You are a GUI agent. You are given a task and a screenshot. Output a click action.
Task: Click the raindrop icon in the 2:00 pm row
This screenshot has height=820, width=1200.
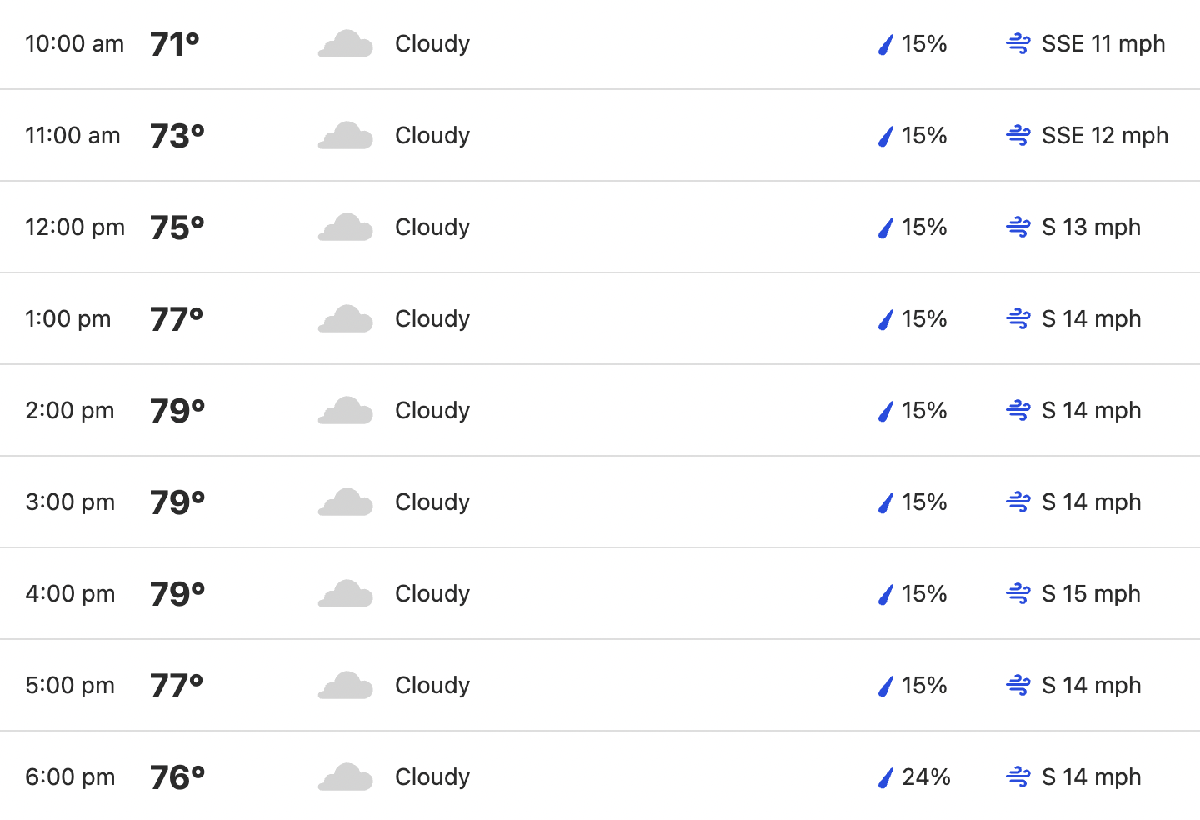point(886,411)
